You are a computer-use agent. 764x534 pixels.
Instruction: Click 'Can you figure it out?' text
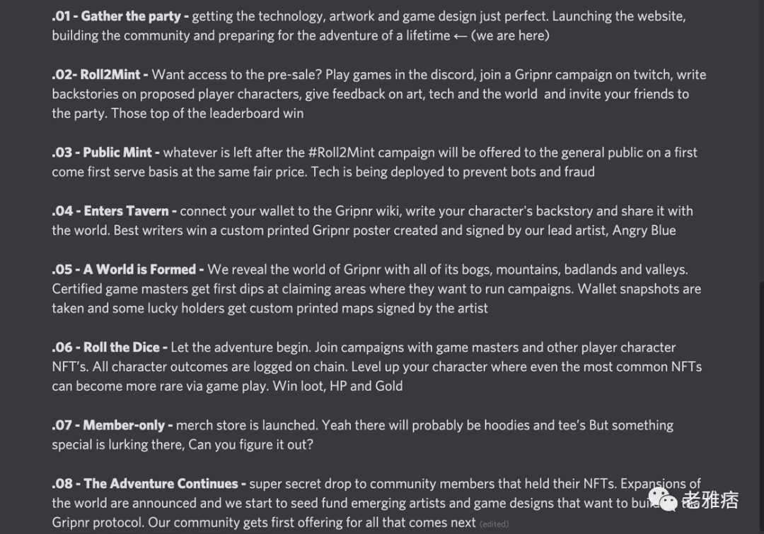pyautogui.click(x=250, y=444)
